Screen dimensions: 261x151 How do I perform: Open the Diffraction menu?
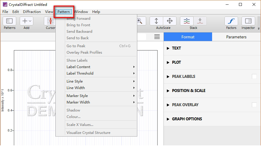point(32,12)
